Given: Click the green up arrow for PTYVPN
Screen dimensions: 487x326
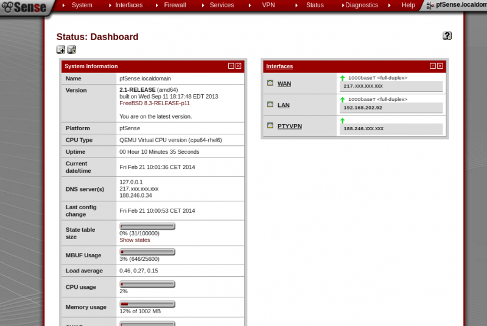Looking at the screenshot, I should pyautogui.click(x=343, y=120).
